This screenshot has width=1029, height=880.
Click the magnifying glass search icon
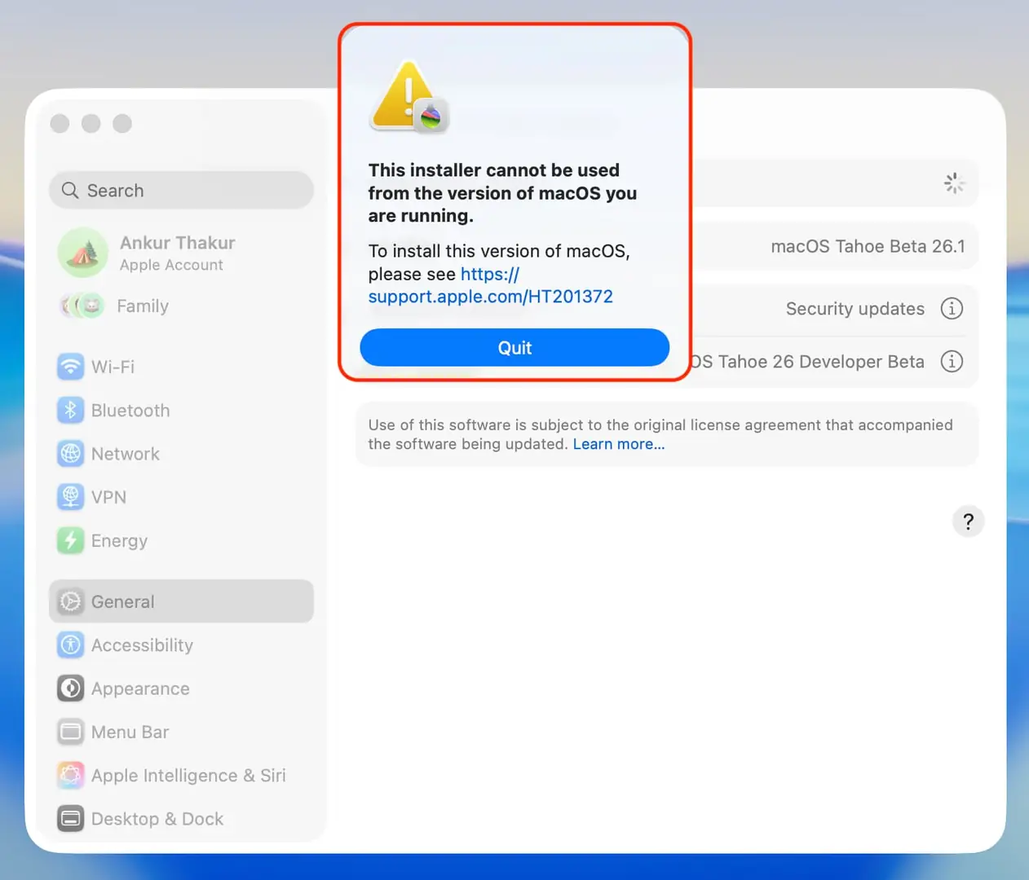pyautogui.click(x=70, y=190)
